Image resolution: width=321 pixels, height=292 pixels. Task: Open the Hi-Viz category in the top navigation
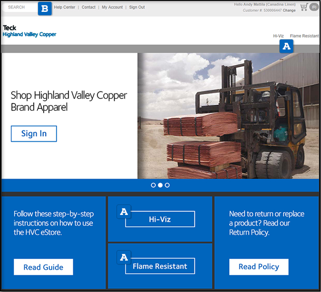[278, 36]
